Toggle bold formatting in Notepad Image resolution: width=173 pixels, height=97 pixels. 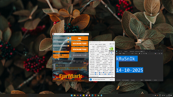coord(140,53)
